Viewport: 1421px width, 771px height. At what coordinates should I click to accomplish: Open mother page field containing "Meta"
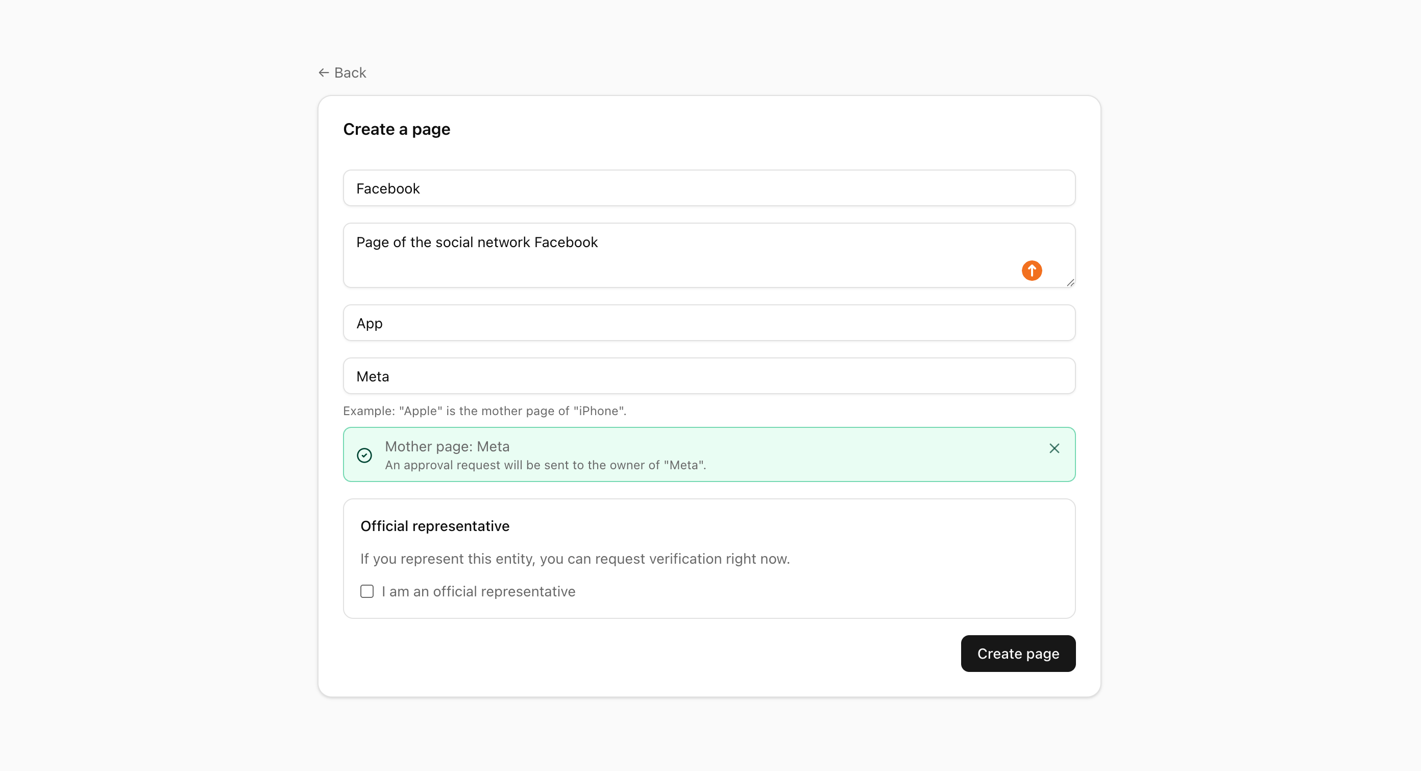click(x=709, y=376)
